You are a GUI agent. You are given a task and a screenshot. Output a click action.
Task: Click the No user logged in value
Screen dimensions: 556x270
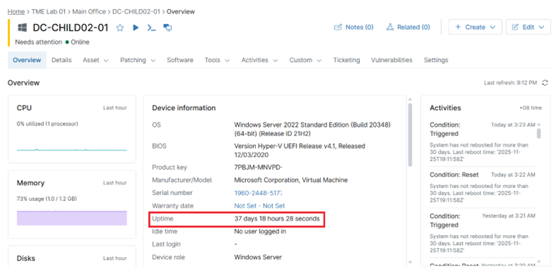point(260,232)
